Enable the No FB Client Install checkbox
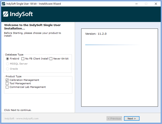162x124 pixels. [23, 59]
